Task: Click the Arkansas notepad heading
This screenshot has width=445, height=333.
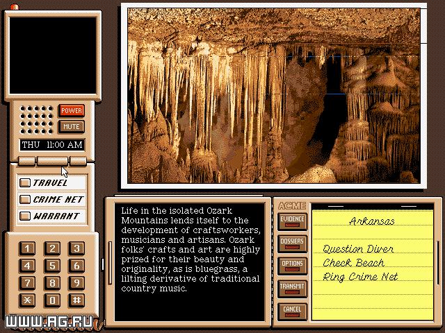Action: click(x=372, y=221)
